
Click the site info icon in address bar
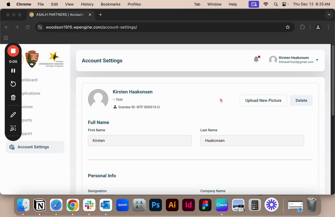click(40, 27)
